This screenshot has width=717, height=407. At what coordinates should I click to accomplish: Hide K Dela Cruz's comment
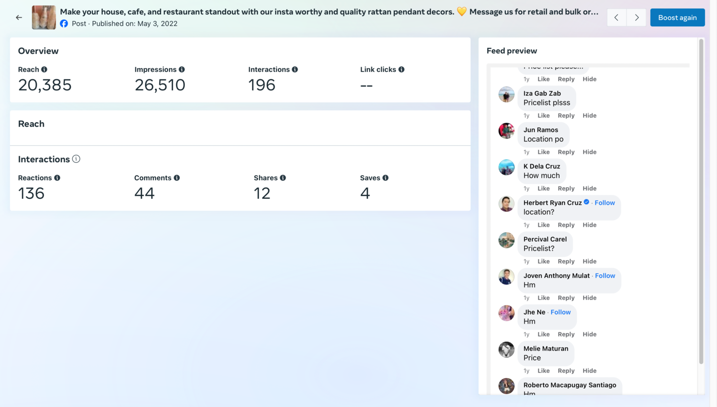589,188
